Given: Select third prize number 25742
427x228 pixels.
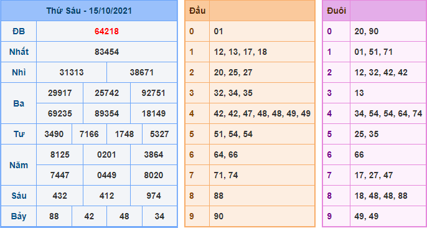Looking at the screenshot, I should tap(107, 93).
